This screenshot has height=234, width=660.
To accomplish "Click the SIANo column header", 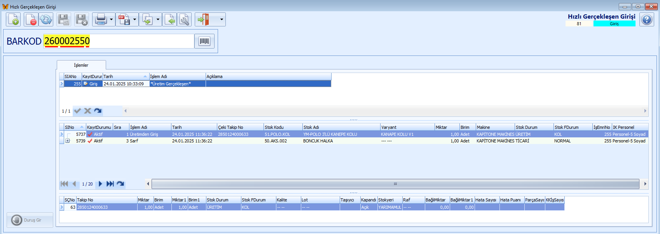I will pos(73,76).
